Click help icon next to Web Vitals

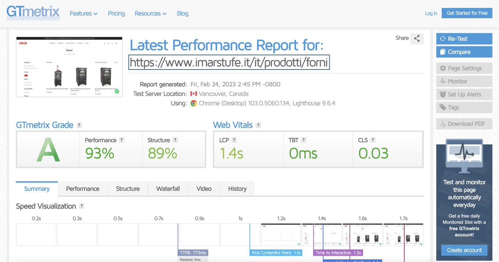tap(259, 125)
